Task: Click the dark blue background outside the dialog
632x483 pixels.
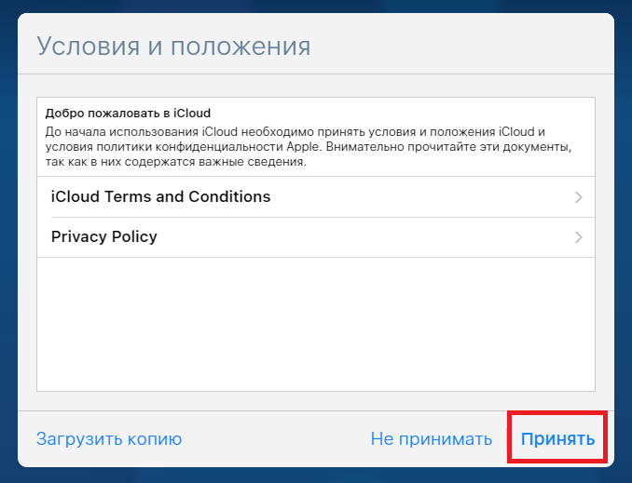Action: click(x=8, y=242)
